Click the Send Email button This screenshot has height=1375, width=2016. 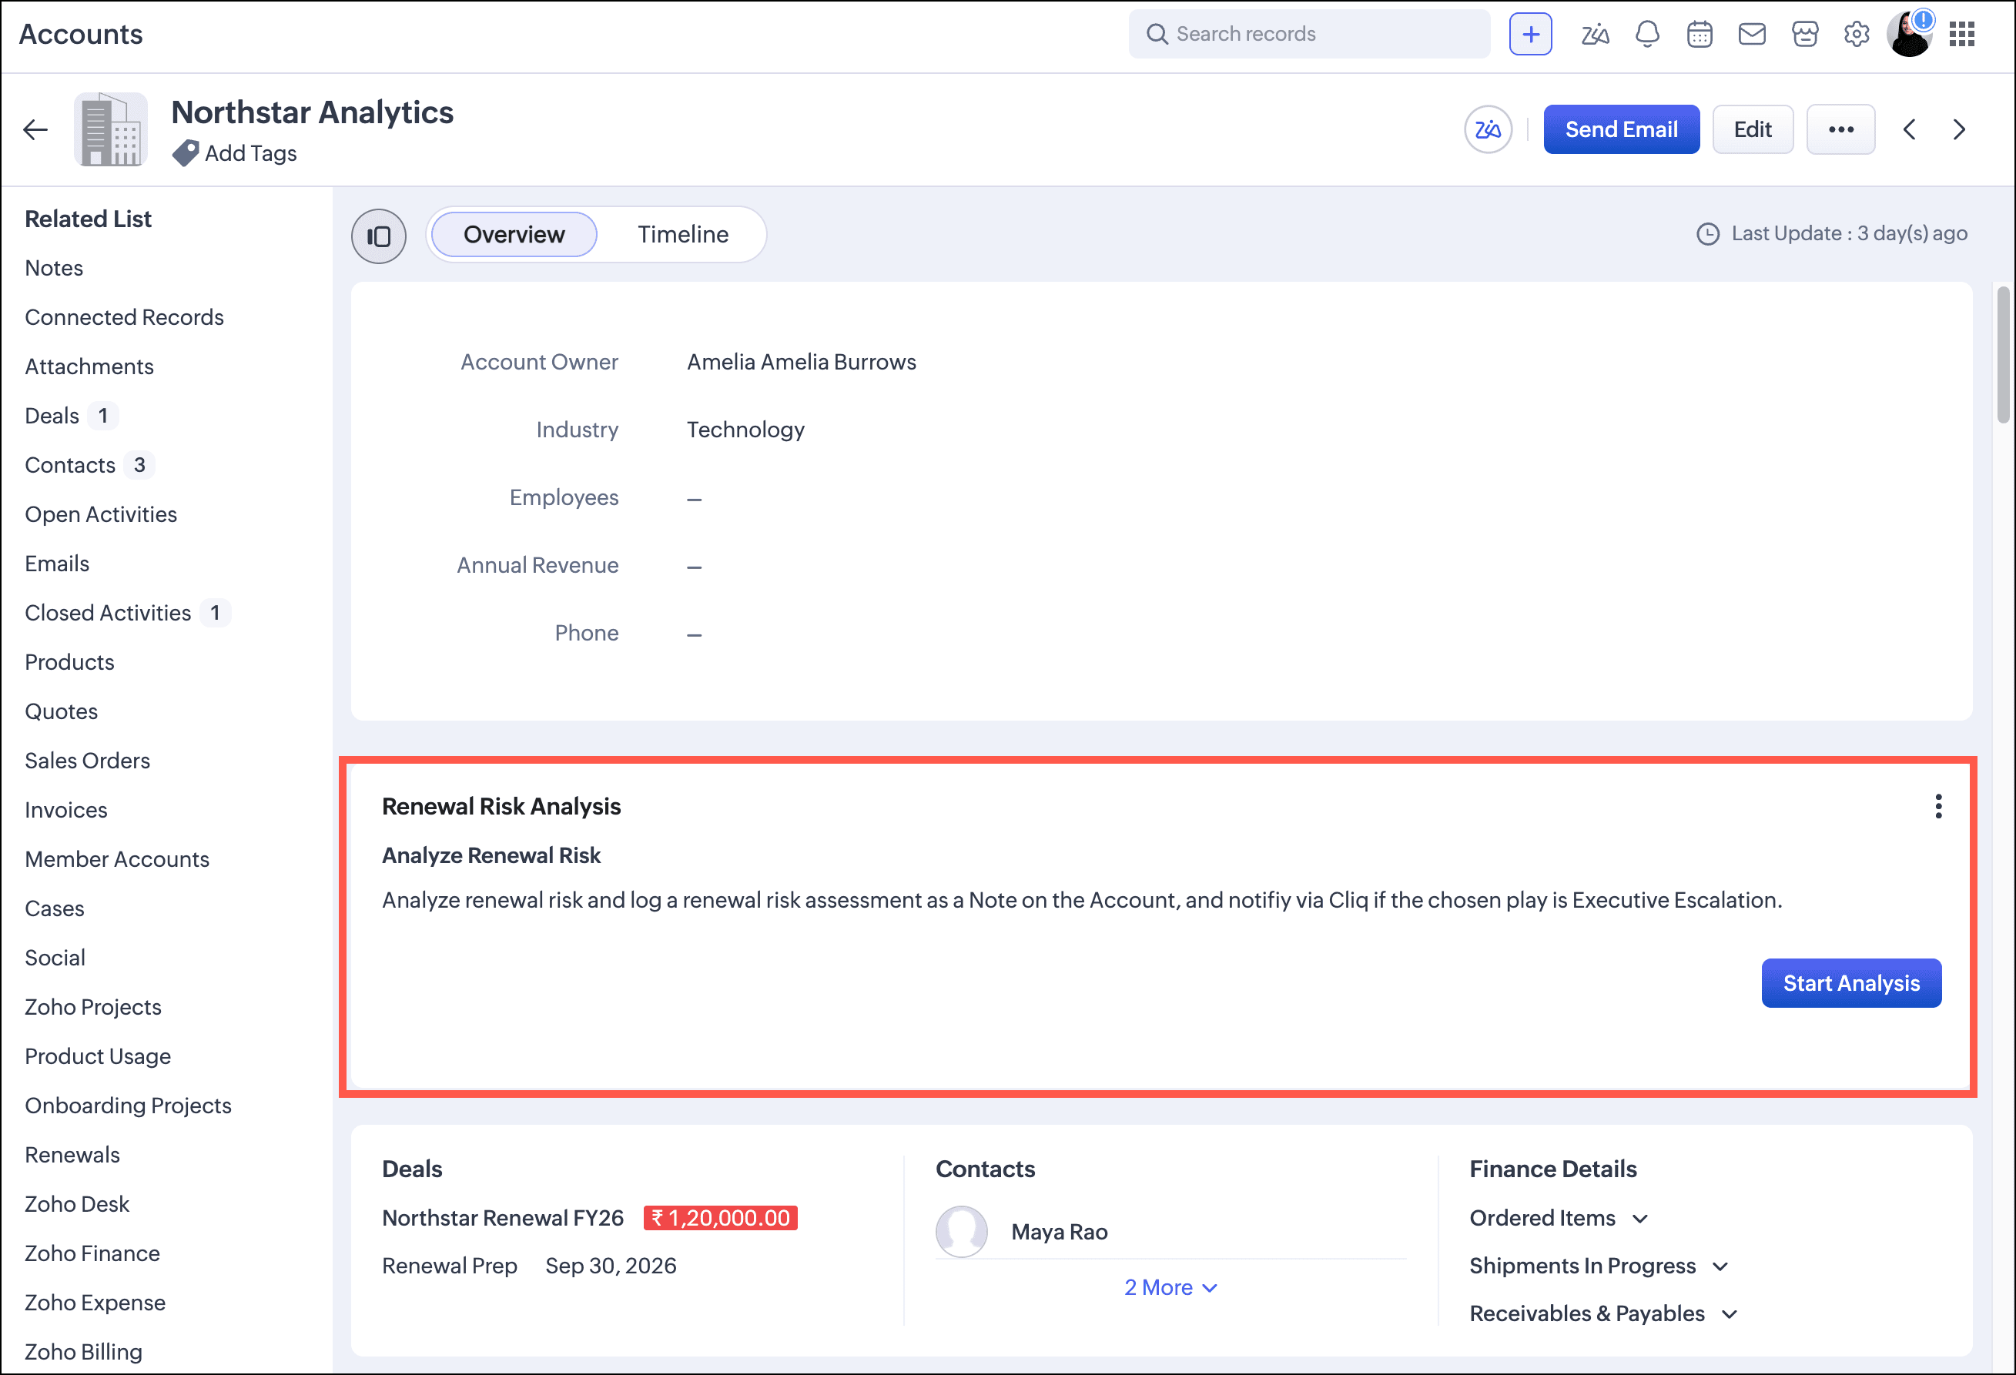click(1621, 130)
